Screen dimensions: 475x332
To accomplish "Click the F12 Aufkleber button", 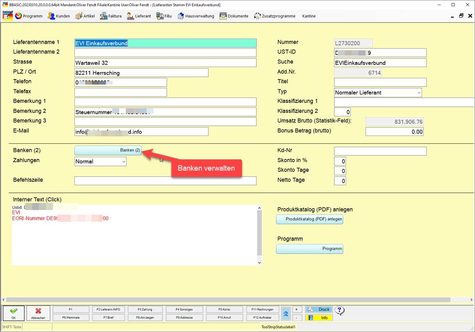I will point(263,318).
